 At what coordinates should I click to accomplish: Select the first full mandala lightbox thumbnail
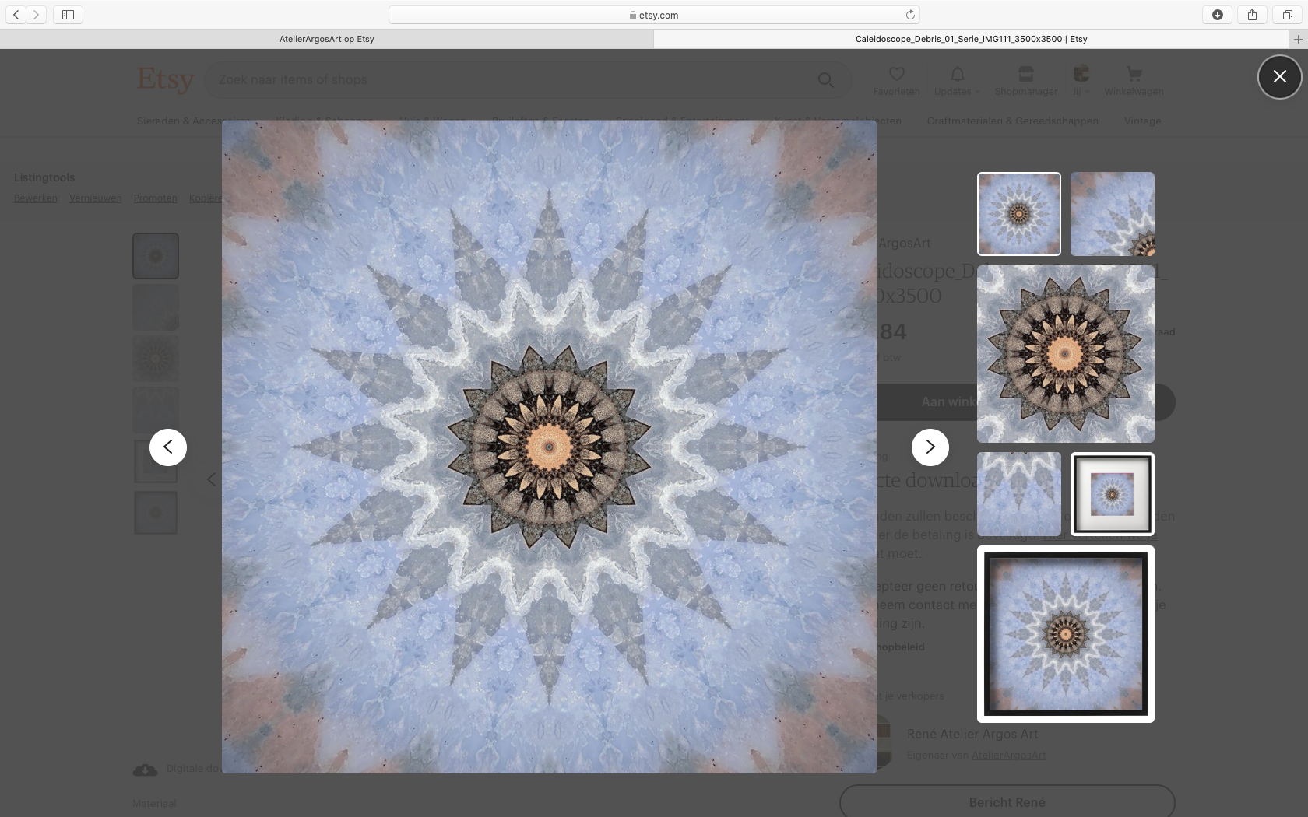(1019, 214)
